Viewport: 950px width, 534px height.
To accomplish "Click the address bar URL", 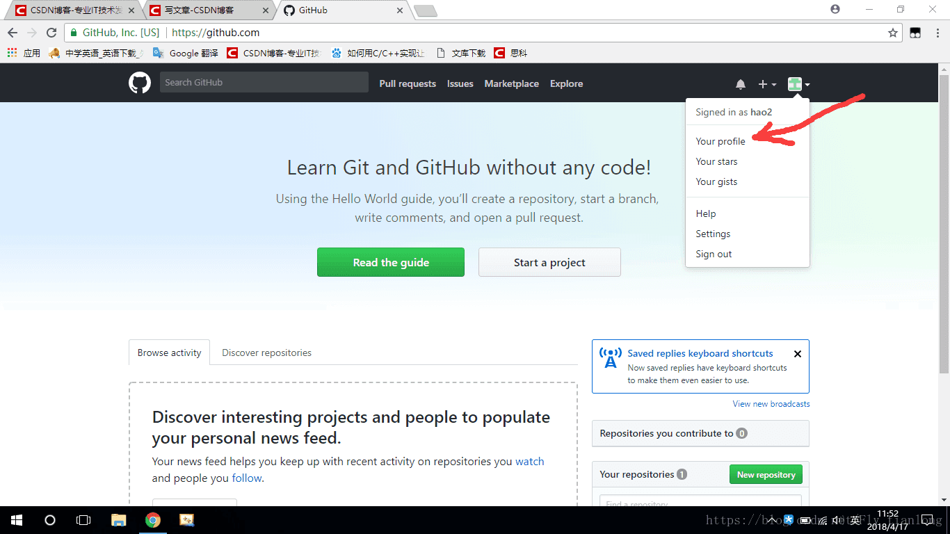I will click(x=216, y=33).
